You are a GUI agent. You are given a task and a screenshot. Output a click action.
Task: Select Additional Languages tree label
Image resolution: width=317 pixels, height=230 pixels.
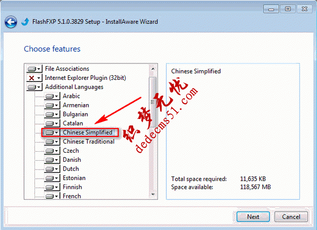point(74,87)
